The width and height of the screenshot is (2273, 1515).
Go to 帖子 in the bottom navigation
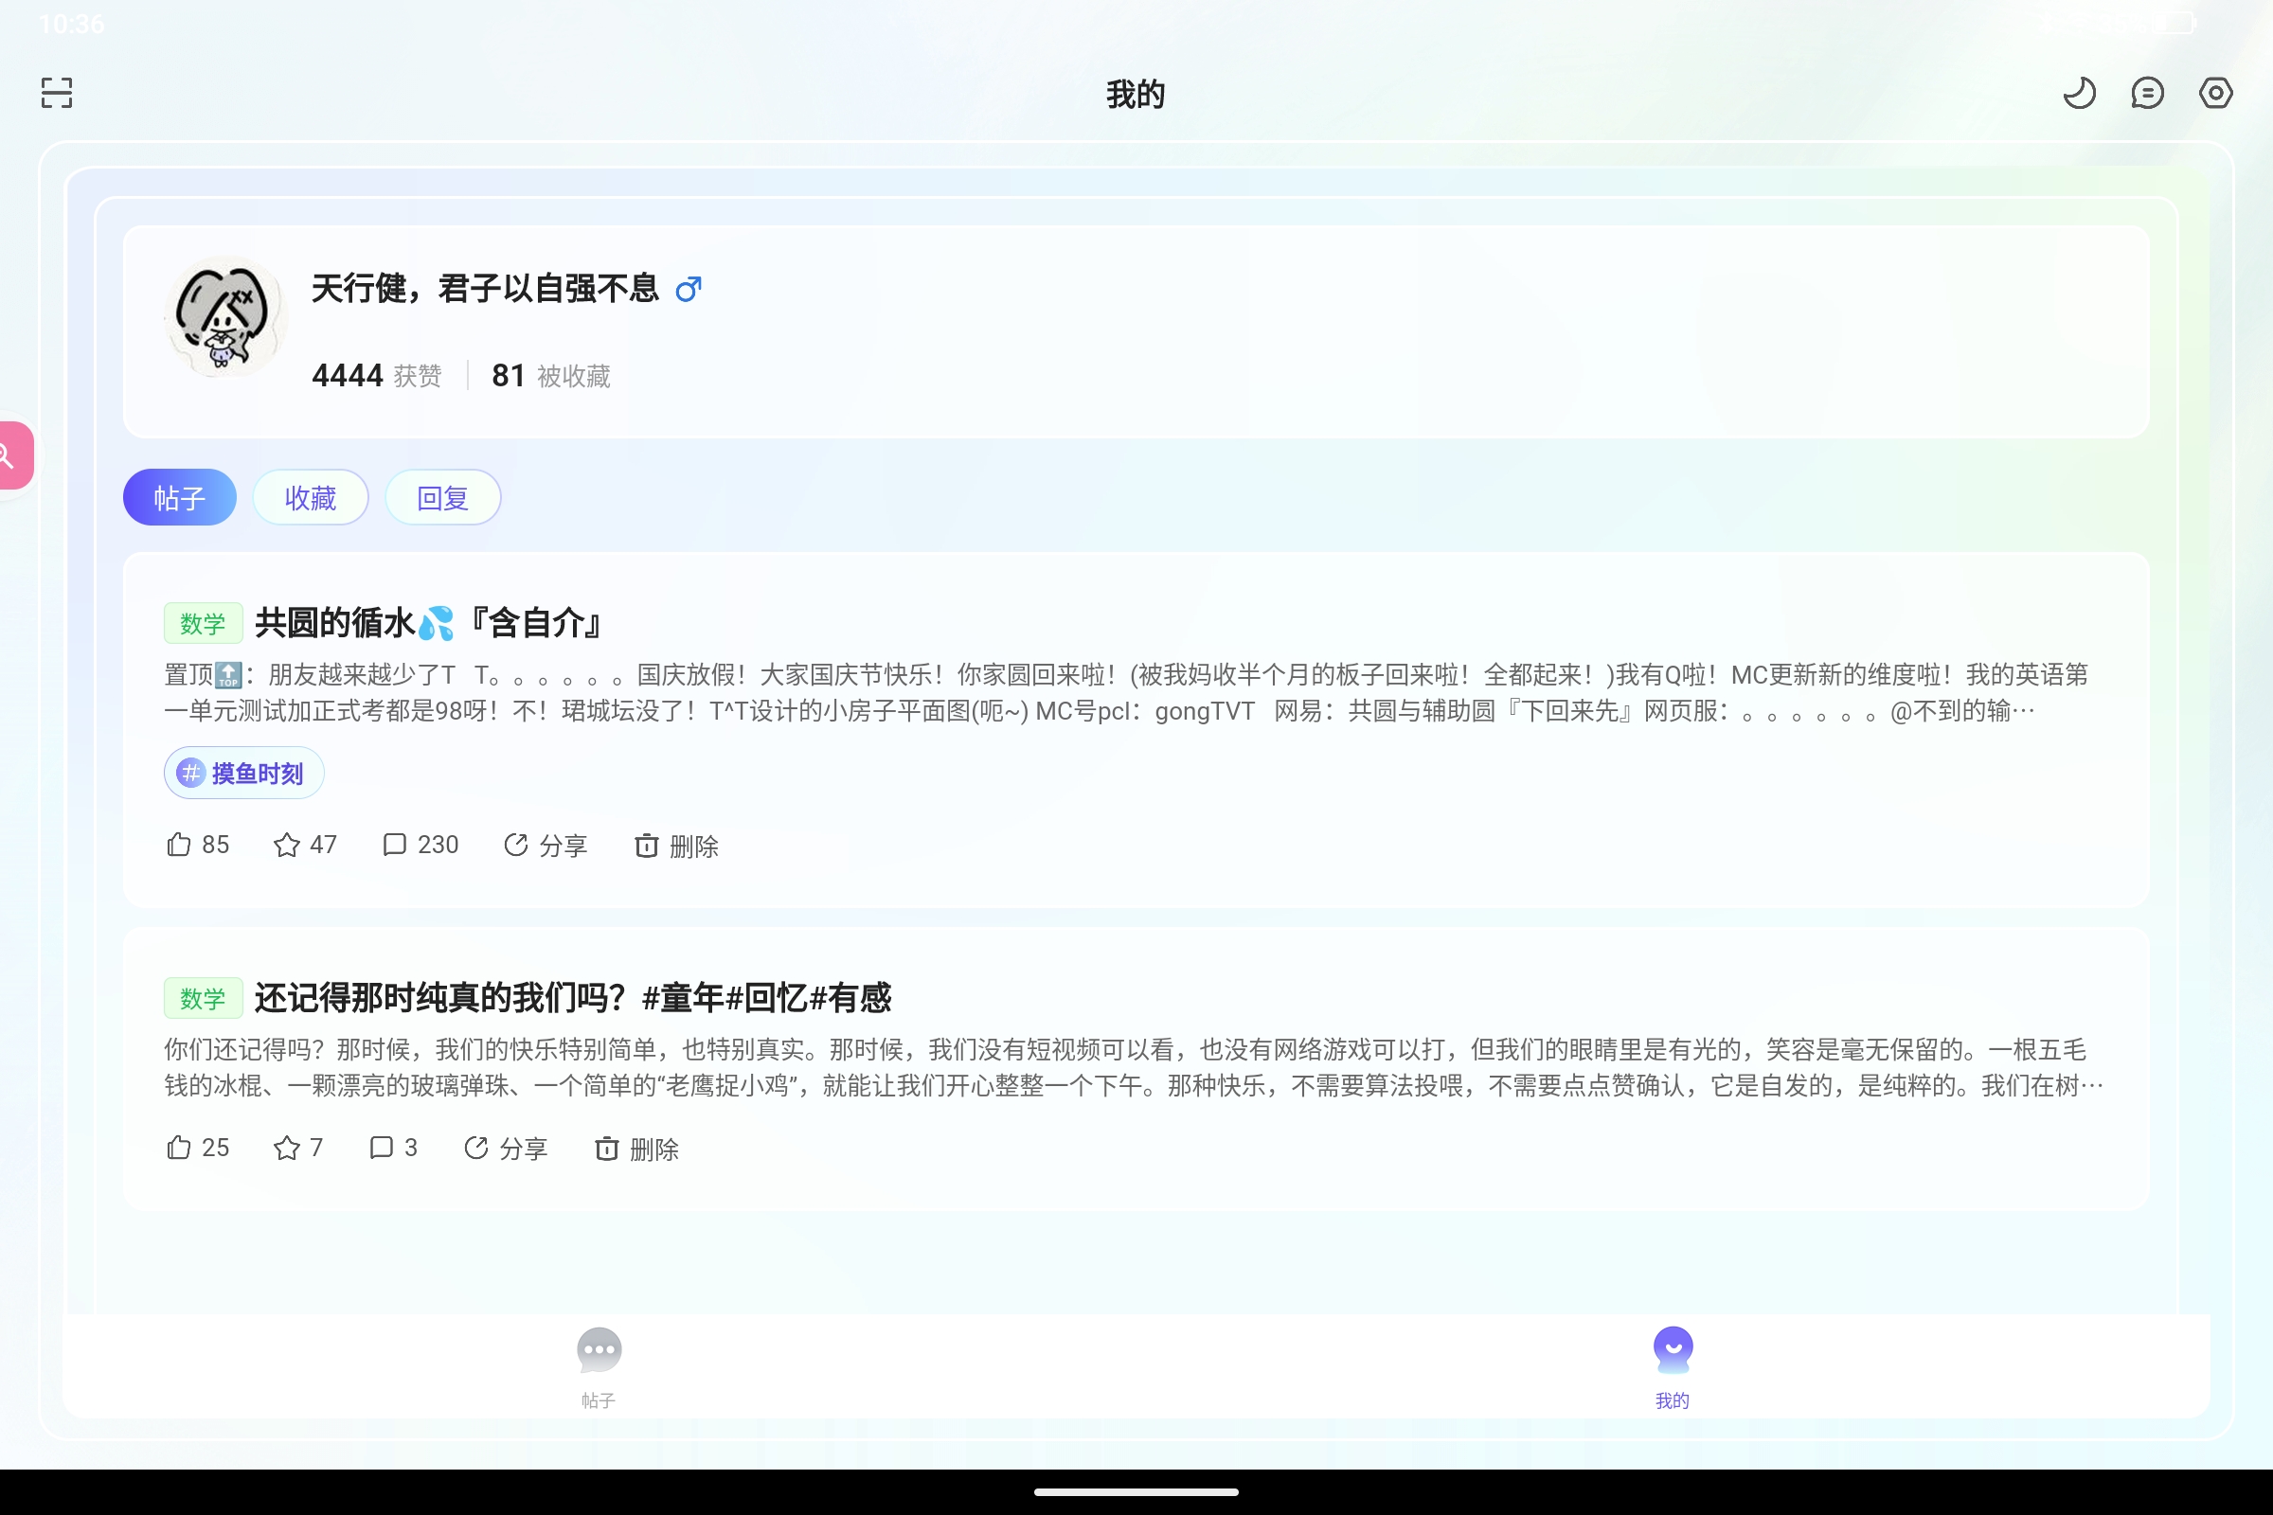600,1368
